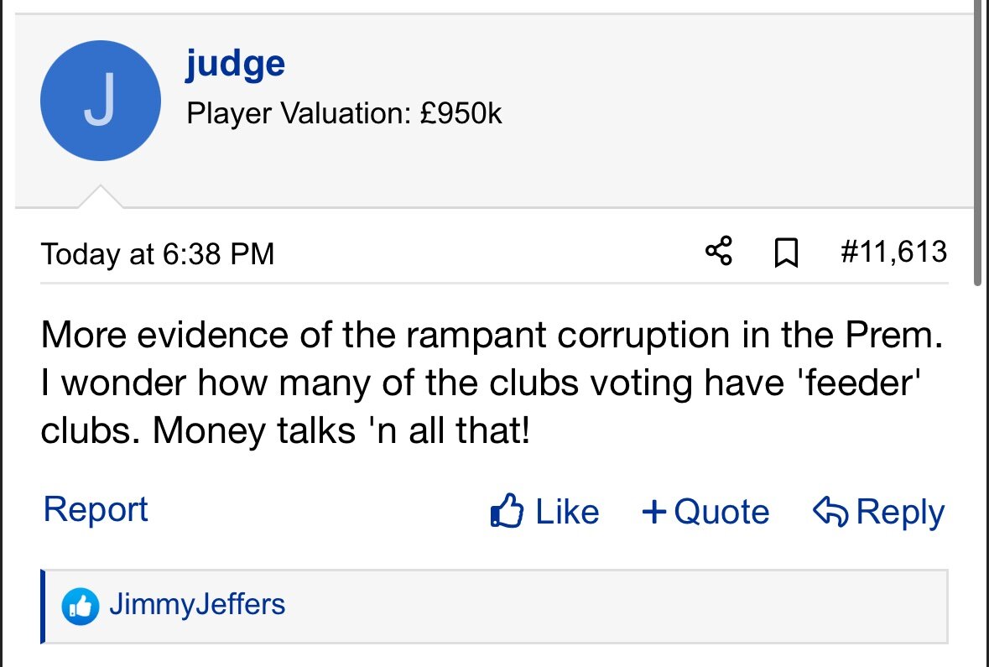Open post number #11,613 permalink
This screenshot has height=667, width=989.
pos(893,252)
